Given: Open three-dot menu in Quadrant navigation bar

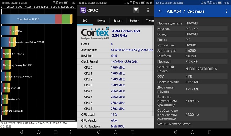Looking at the screenshot, I should pos(71,132).
